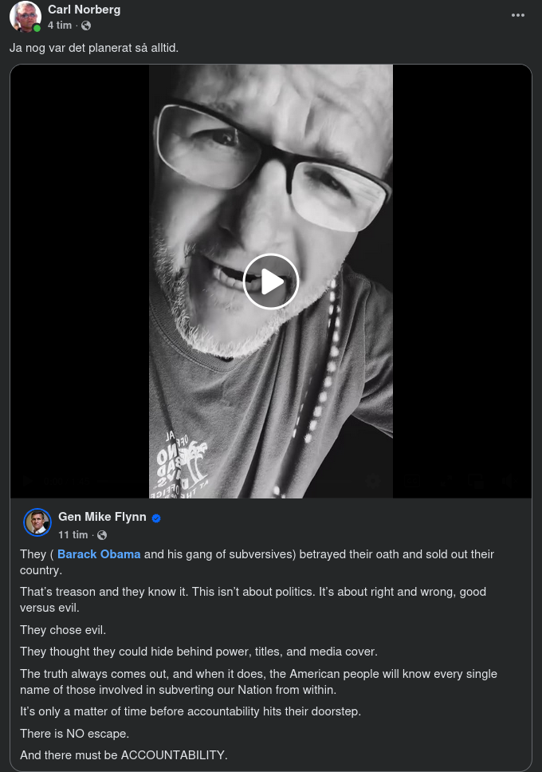Screen dimensions: 542x772
Task: Open the post's three-dot options menu
Action: tap(518, 15)
